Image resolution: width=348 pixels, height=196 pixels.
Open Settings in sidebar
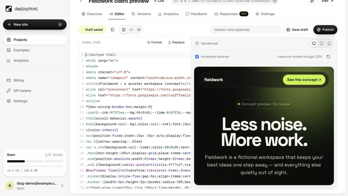[x=35, y=101]
